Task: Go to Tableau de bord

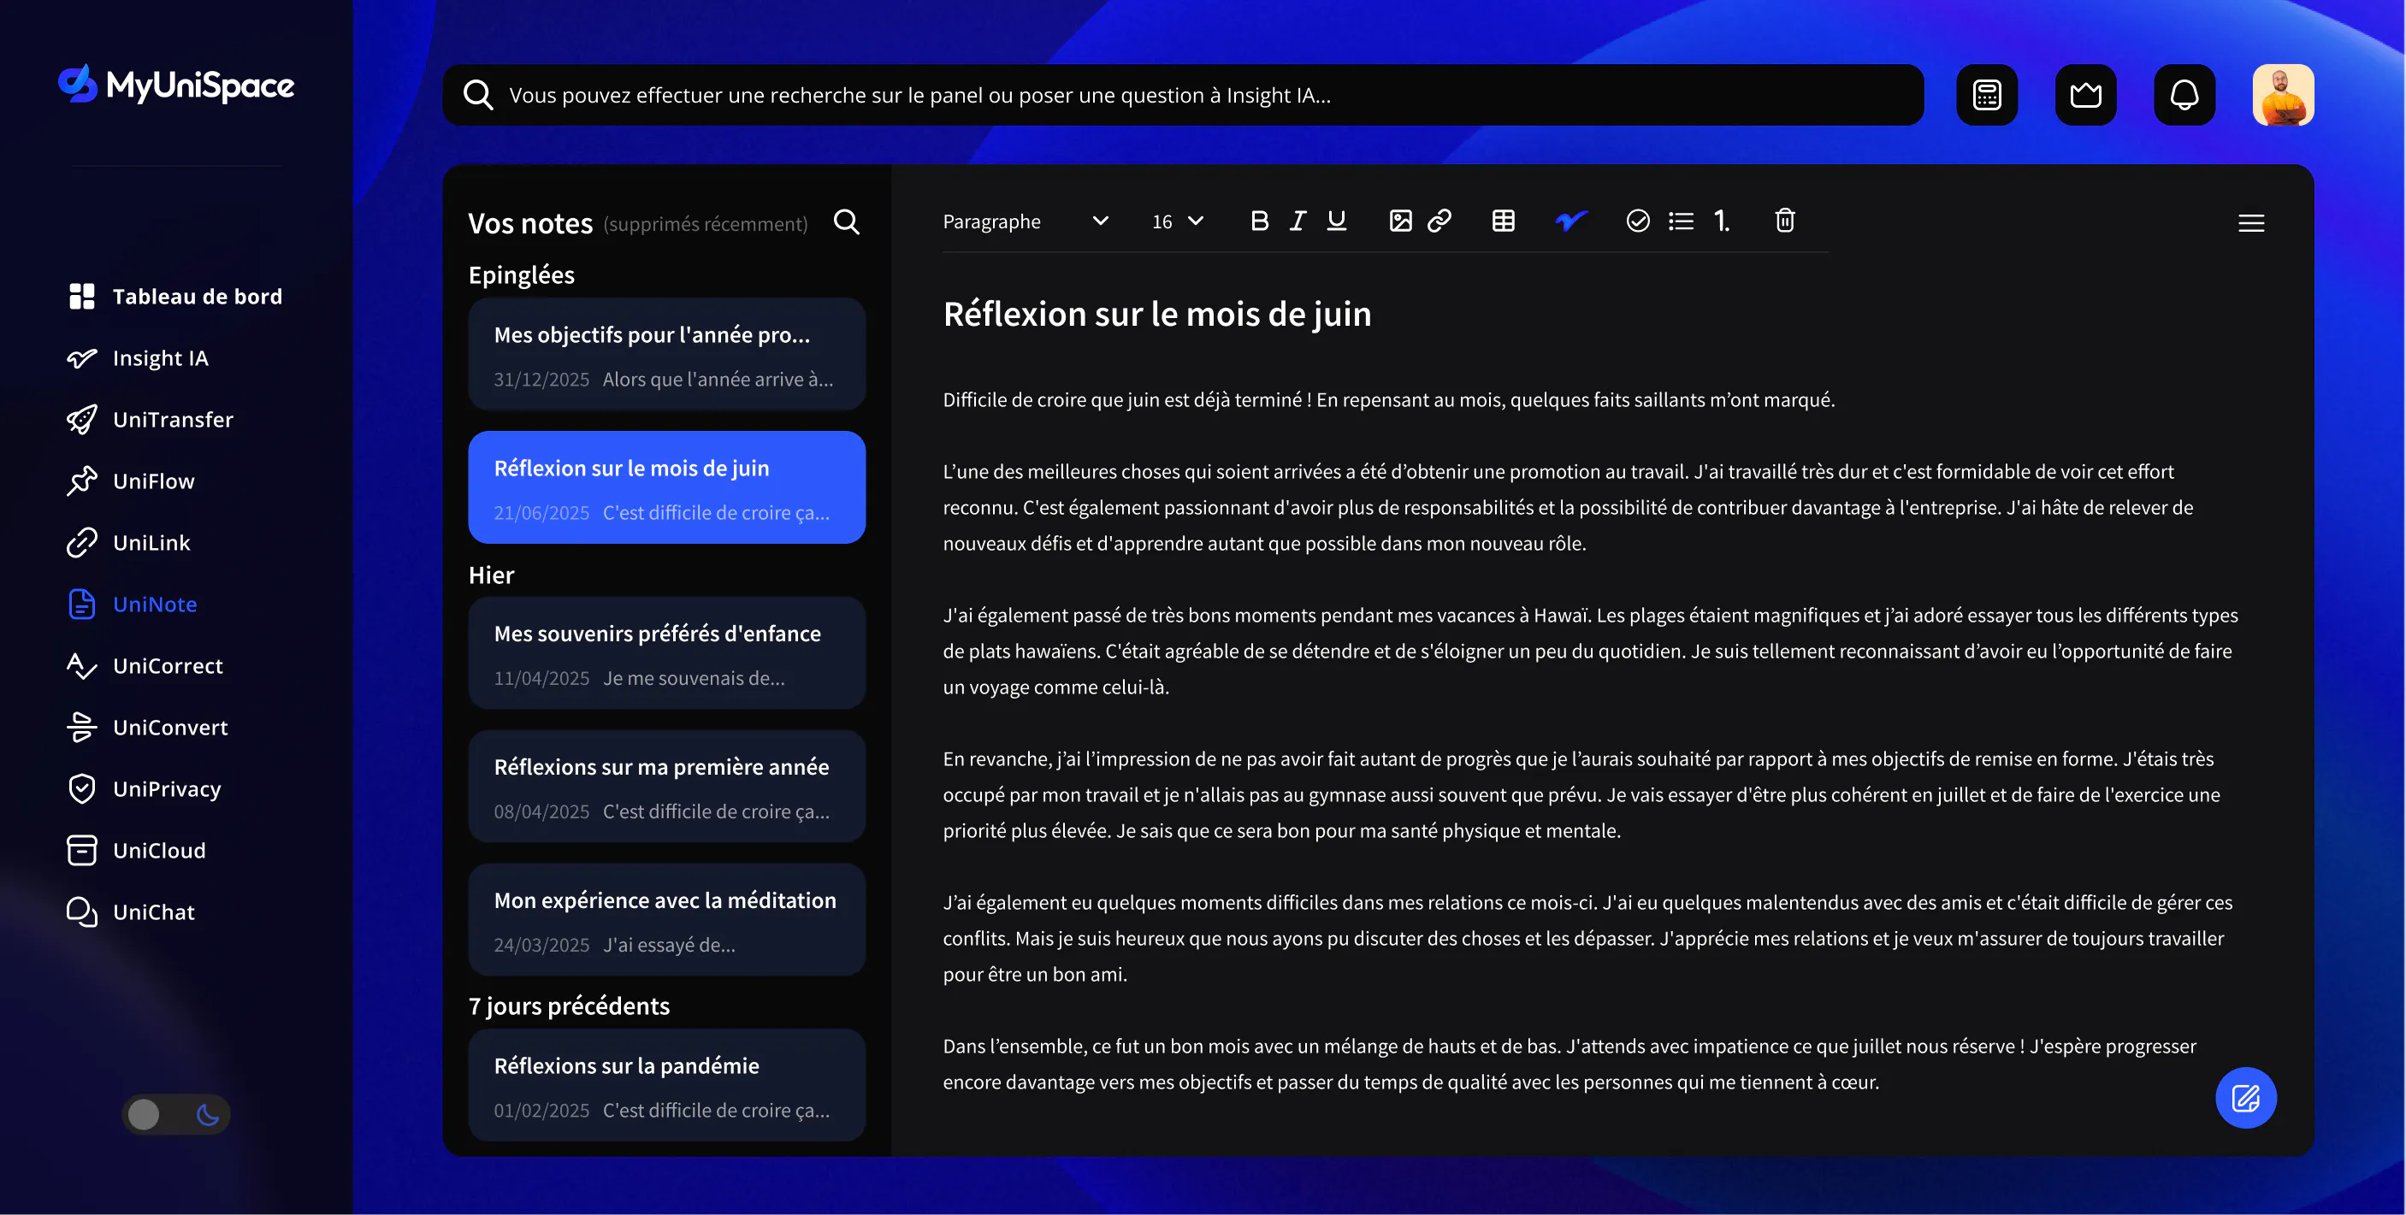Action: 174,296
